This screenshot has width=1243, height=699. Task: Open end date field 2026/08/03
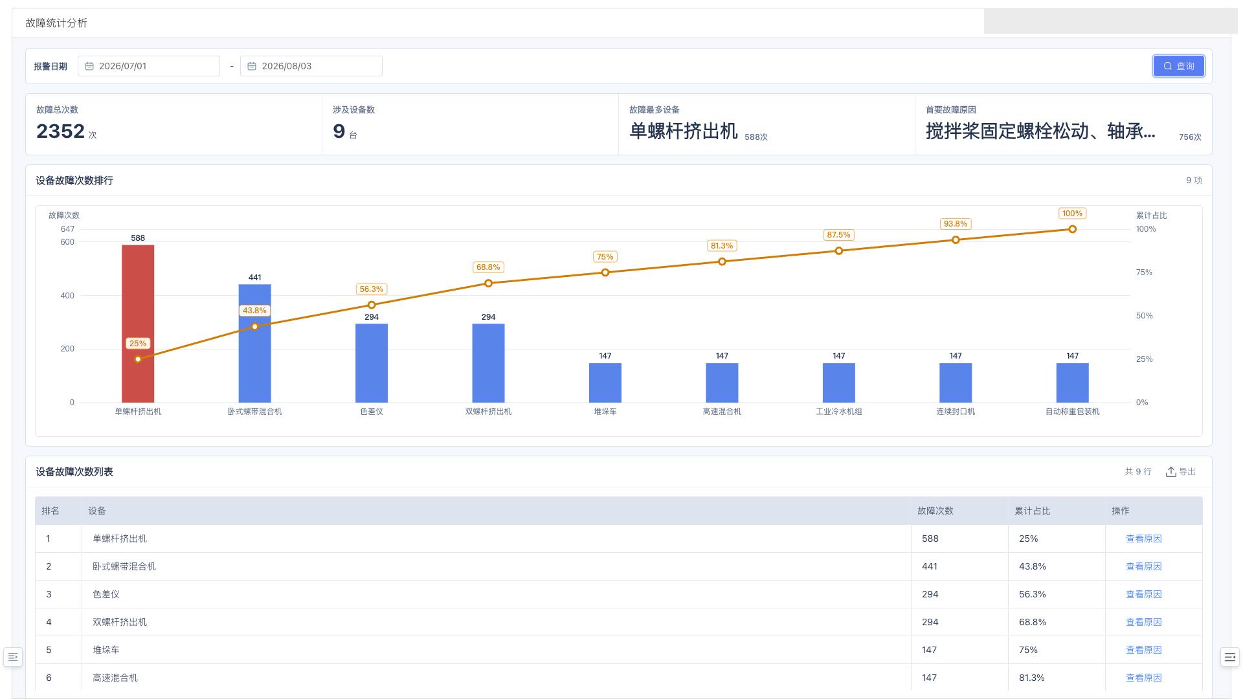click(311, 66)
